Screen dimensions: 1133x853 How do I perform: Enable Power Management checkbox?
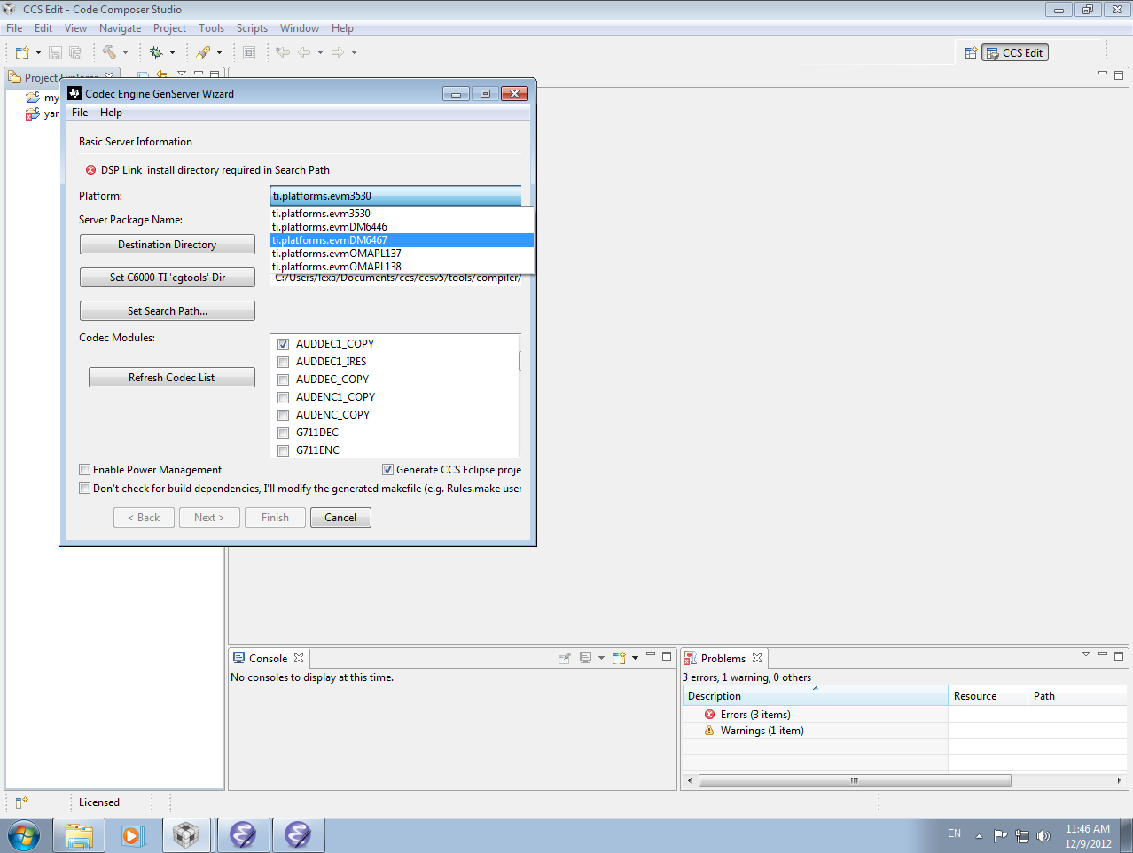pos(84,470)
